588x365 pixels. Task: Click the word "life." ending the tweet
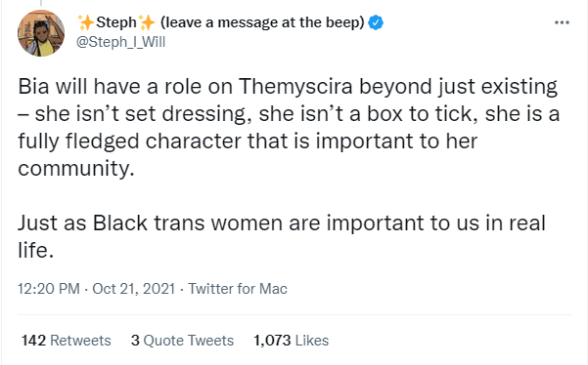pos(35,250)
